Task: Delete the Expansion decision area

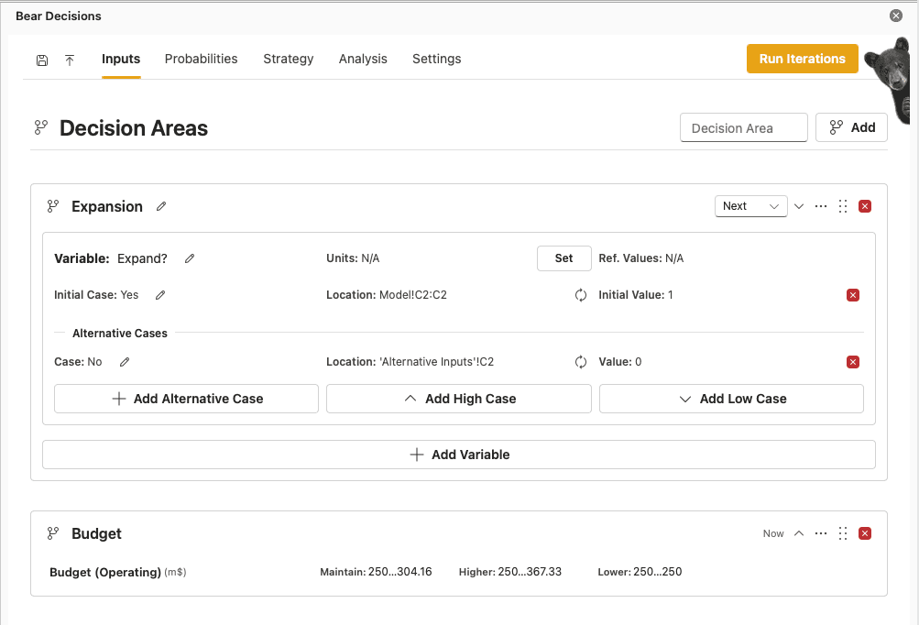Action: click(865, 206)
